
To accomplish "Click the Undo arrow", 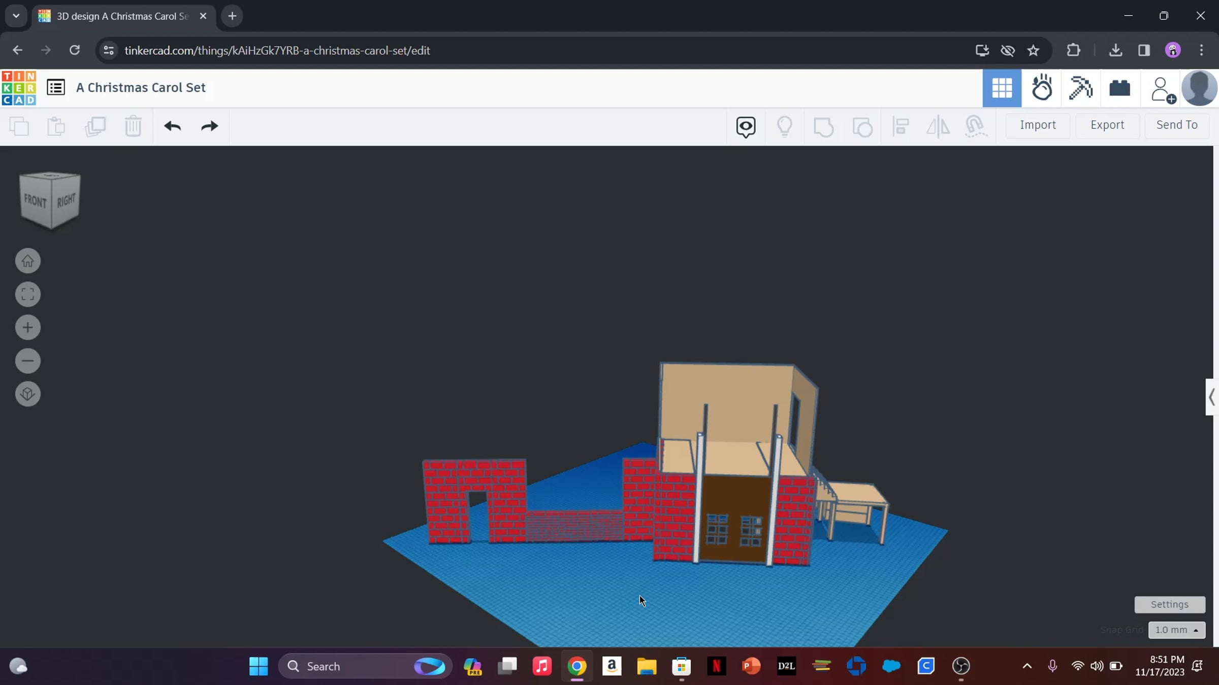I will pos(172,126).
